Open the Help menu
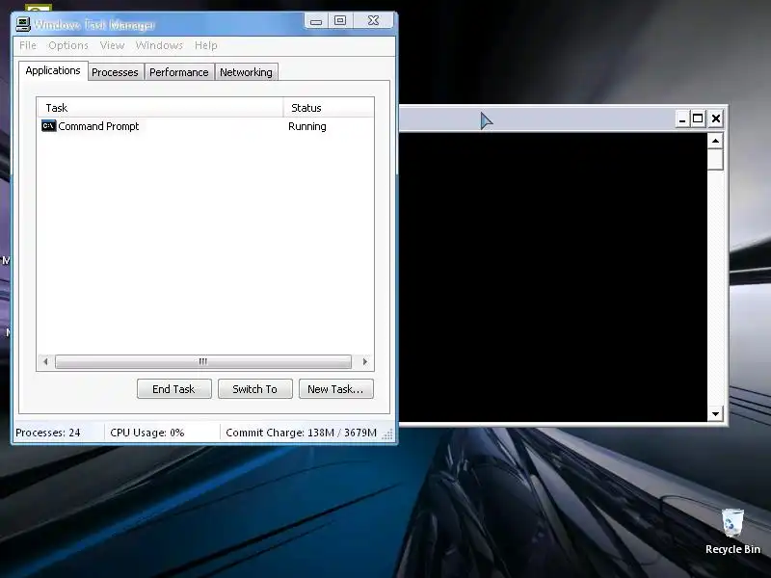The image size is (771, 578). point(205,45)
